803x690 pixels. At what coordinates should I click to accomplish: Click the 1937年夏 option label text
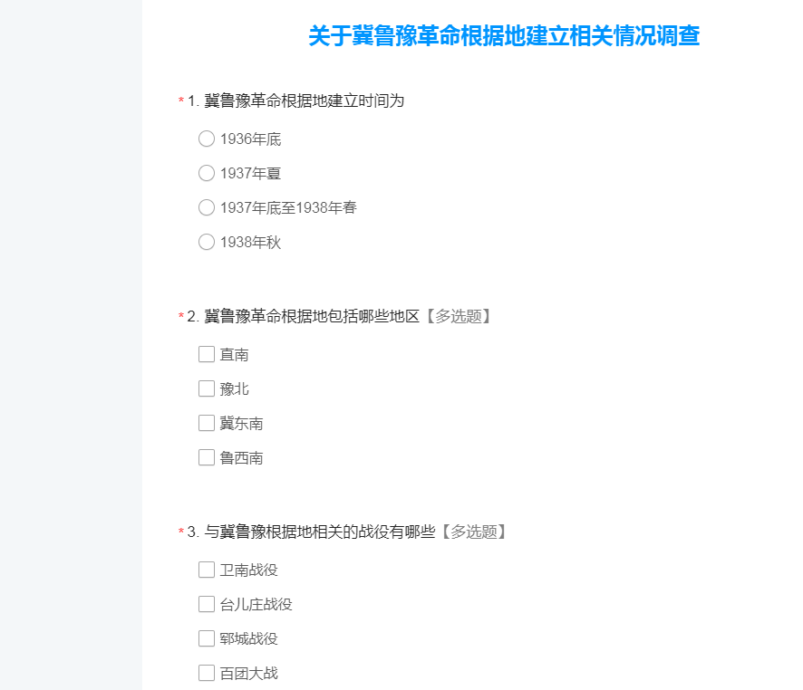250,173
